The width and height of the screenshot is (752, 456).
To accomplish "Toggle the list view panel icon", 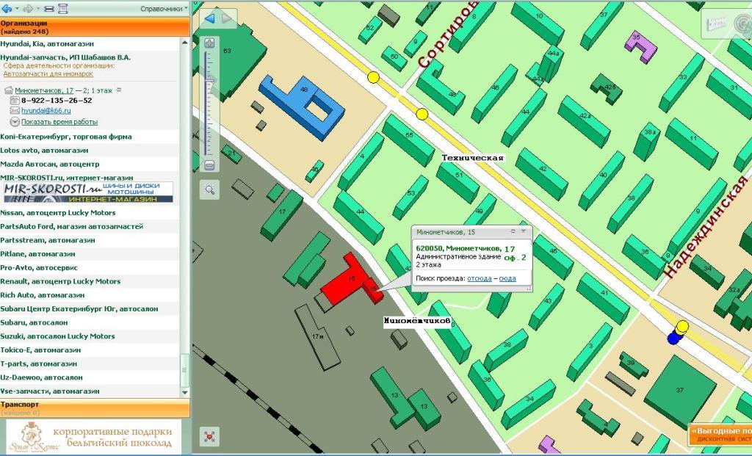I will click(48, 9).
